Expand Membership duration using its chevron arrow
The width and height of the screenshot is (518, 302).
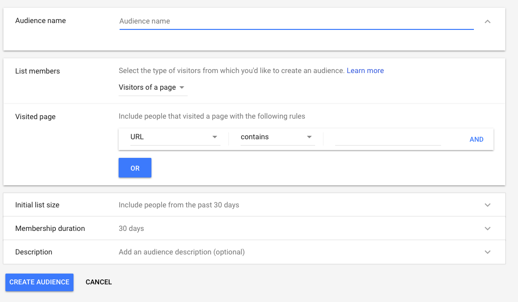point(487,228)
